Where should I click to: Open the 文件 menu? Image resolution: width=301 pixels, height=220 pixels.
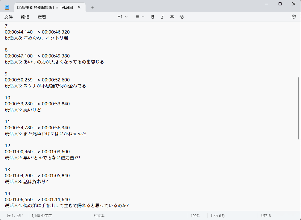[x=8, y=17]
